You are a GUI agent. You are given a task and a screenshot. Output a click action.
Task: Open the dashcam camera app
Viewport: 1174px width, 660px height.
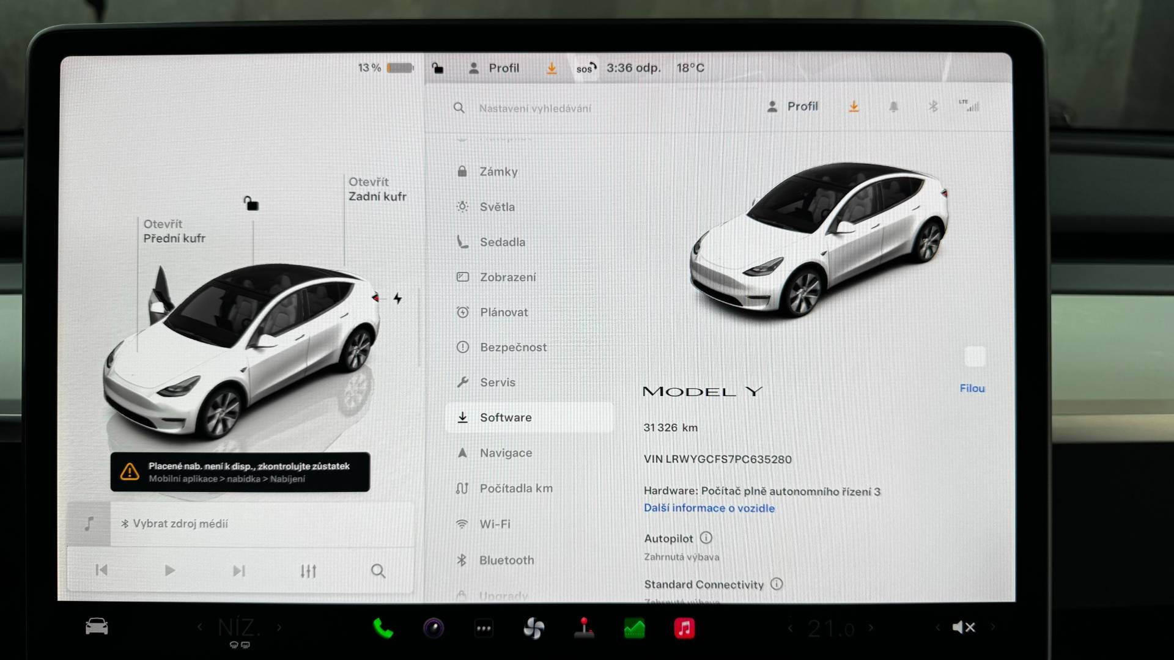coord(434,628)
